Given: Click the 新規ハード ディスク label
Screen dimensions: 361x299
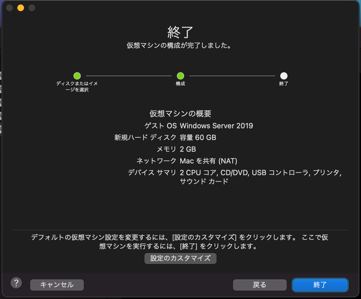Looking at the screenshot, I should 145,138.
